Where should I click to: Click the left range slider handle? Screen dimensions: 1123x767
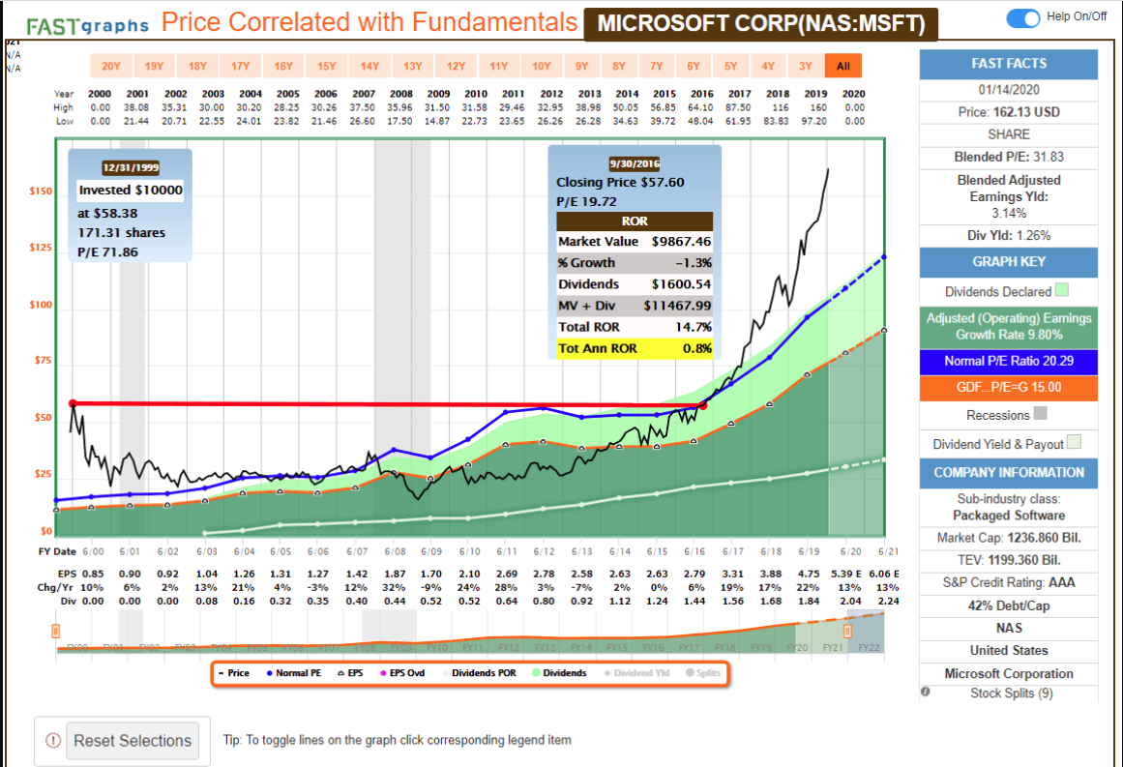click(56, 631)
